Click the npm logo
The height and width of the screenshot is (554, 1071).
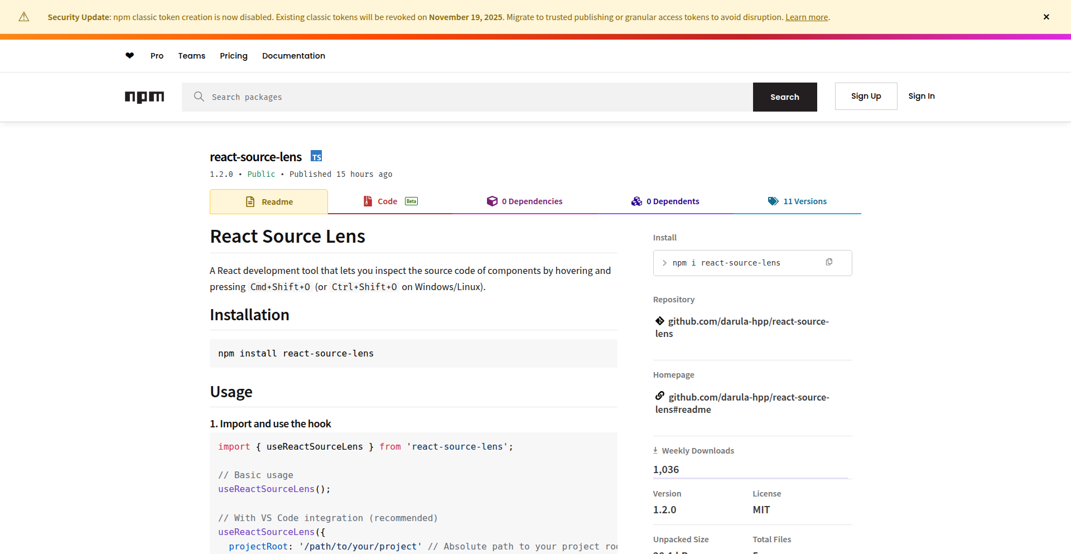(x=144, y=97)
